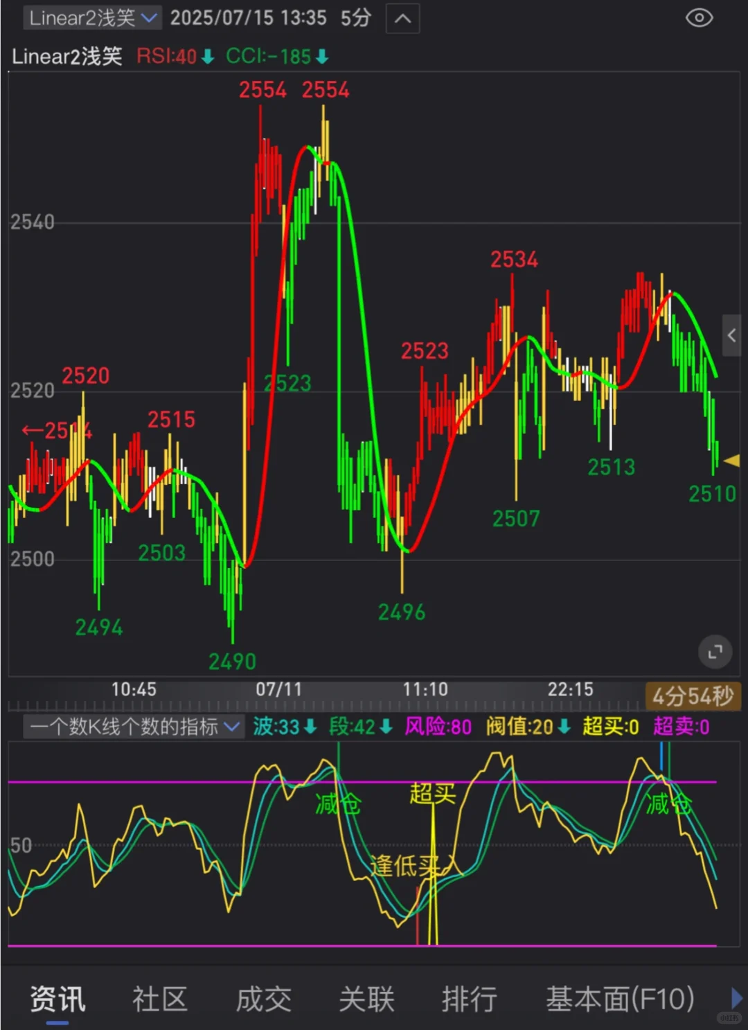Open the 基本面(F10) tab

(618, 997)
